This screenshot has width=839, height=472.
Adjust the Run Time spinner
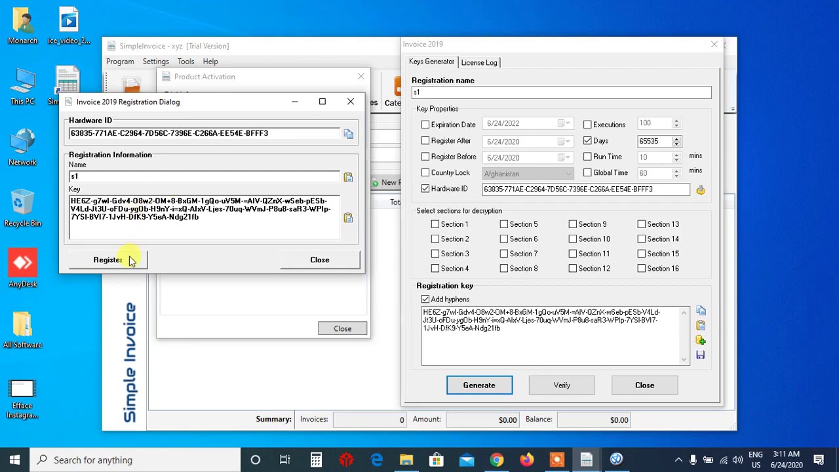676,157
